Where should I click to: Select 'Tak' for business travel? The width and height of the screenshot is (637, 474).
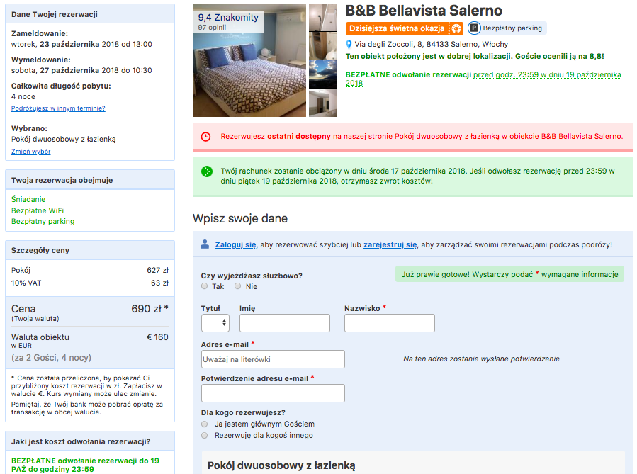(205, 286)
